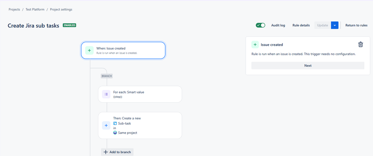Toggle the rule enabled switch off
373x156 pixels.
coord(261,25)
